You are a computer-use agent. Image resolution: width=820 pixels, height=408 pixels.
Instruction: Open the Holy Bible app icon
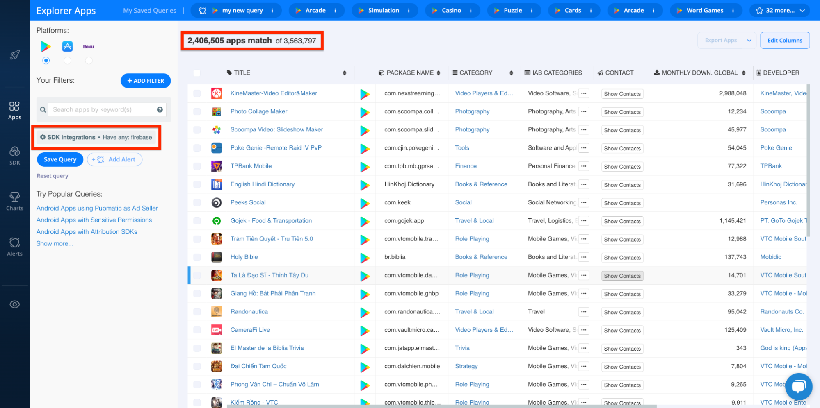pyautogui.click(x=217, y=257)
